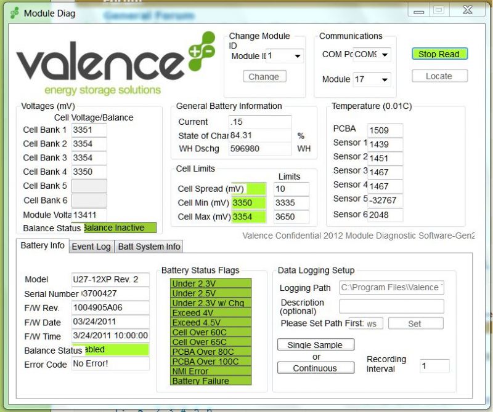Viewport: 493px width, 412px height.
Task: Click the green Cell Min value 3350
Action: point(249,203)
